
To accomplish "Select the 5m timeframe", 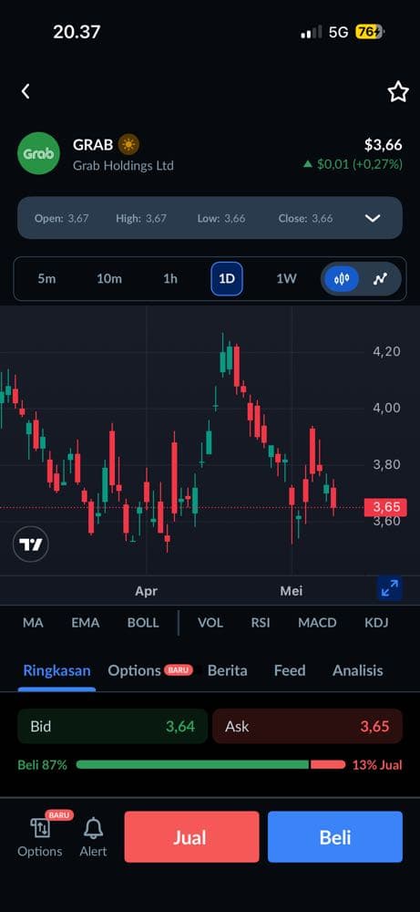I will (x=47, y=279).
